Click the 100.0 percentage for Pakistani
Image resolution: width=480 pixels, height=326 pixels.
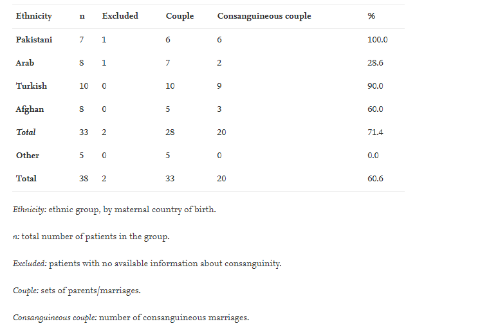[378, 39]
